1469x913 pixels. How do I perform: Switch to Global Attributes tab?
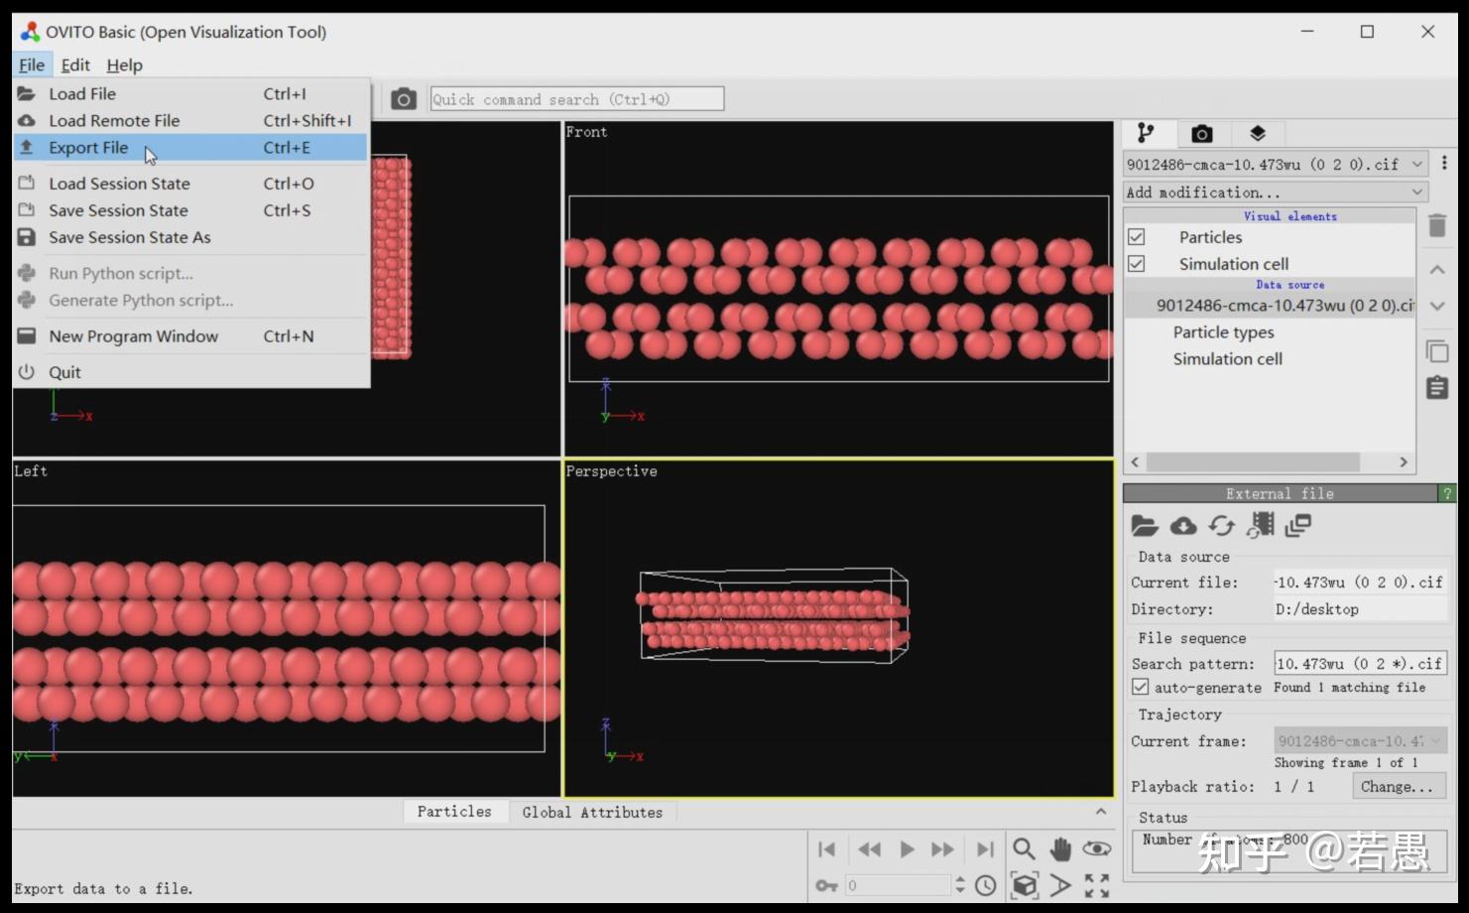pos(592,812)
